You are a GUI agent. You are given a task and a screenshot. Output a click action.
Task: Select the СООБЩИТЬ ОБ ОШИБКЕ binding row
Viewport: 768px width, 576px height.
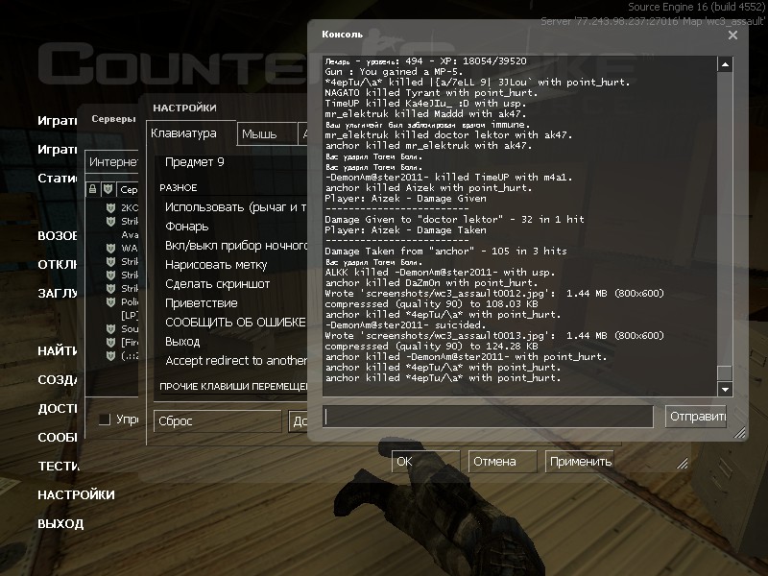tap(232, 323)
